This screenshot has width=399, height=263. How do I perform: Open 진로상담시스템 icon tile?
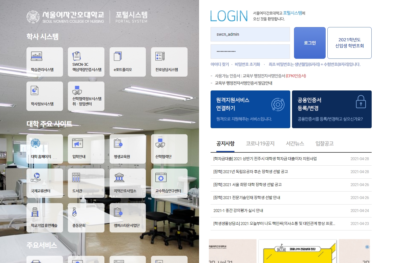pos(169,62)
